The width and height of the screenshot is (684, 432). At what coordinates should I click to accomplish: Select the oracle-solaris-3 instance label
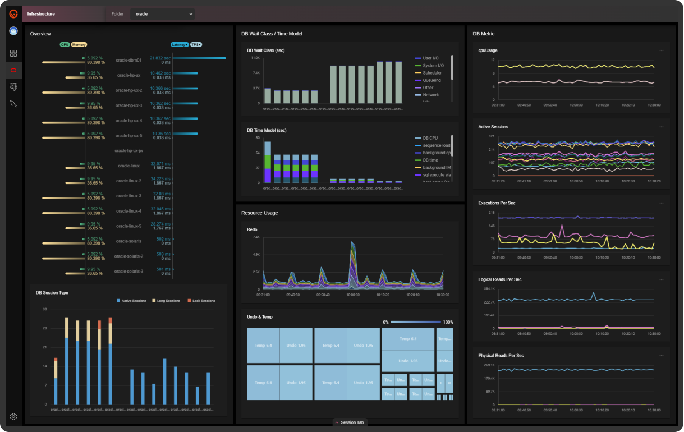pyautogui.click(x=128, y=272)
